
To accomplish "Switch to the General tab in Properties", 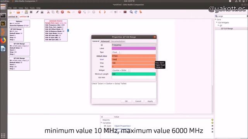I will click(x=96, y=41).
